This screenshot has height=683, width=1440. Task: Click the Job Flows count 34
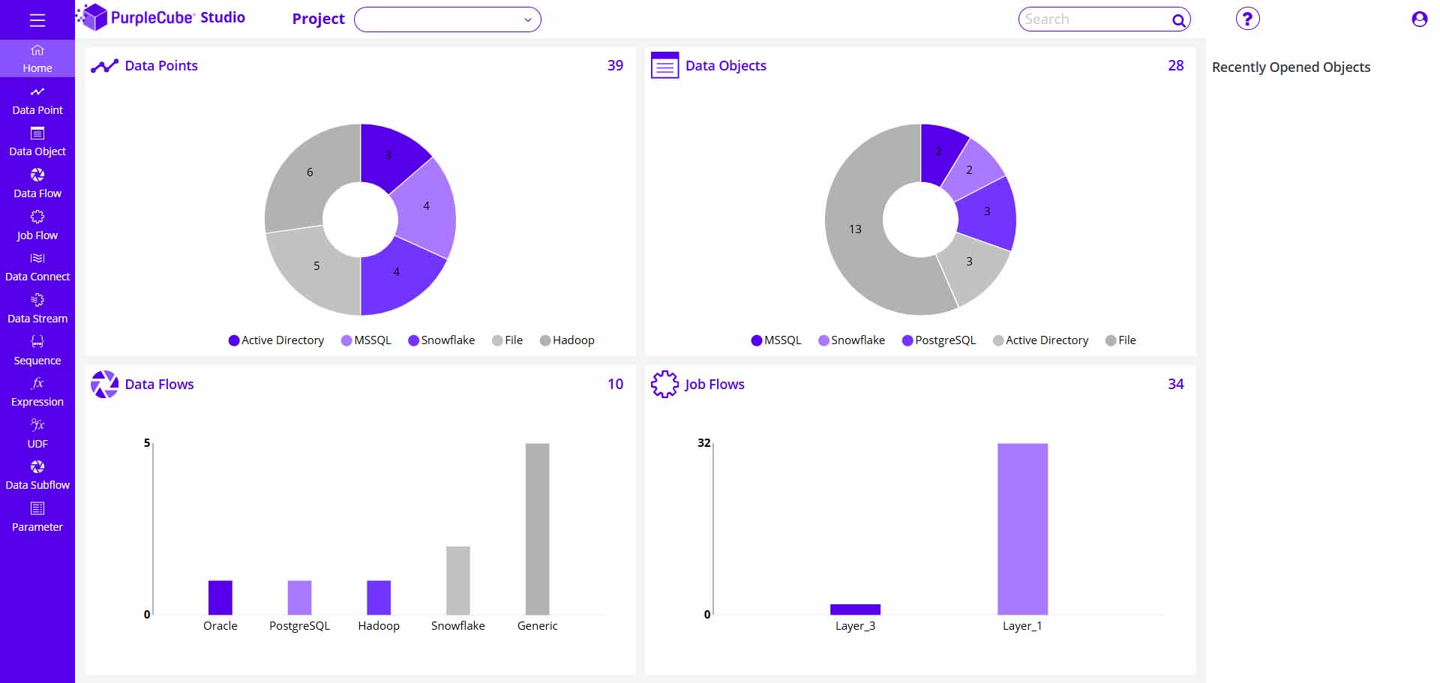tap(1175, 385)
